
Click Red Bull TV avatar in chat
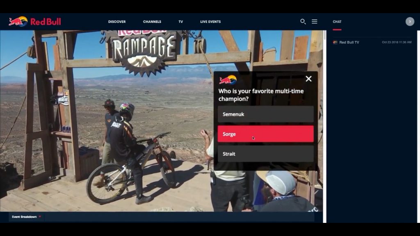(x=335, y=42)
